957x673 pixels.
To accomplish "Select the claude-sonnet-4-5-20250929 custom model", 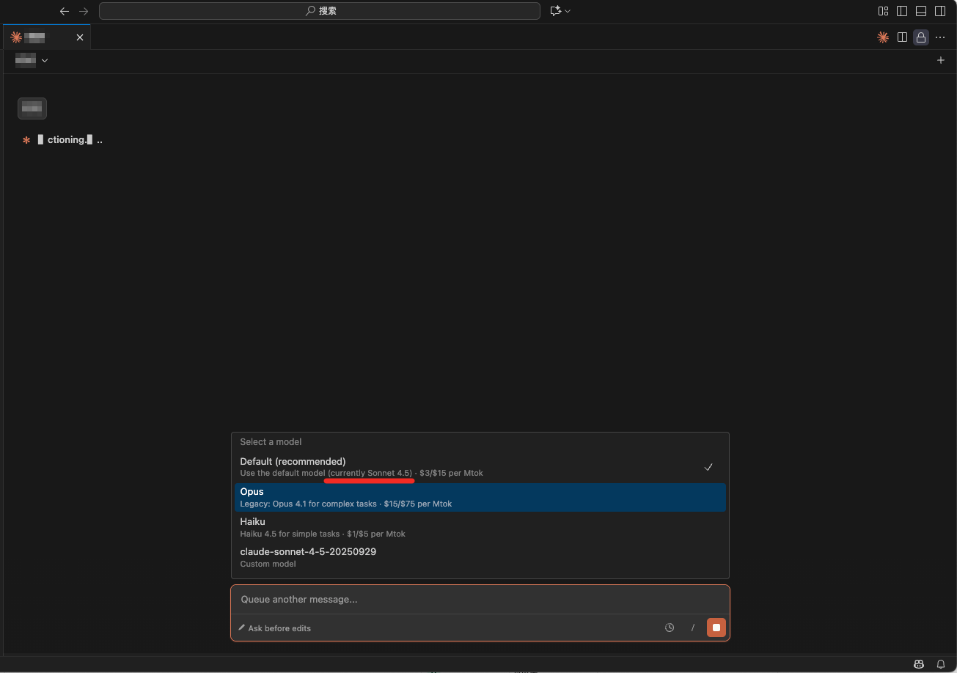I will point(480,557).
